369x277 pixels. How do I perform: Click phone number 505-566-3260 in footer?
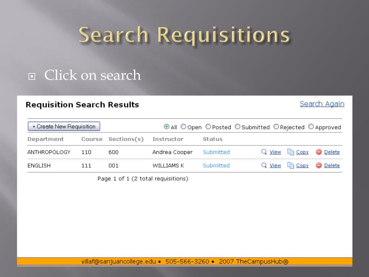coord(187,261)
